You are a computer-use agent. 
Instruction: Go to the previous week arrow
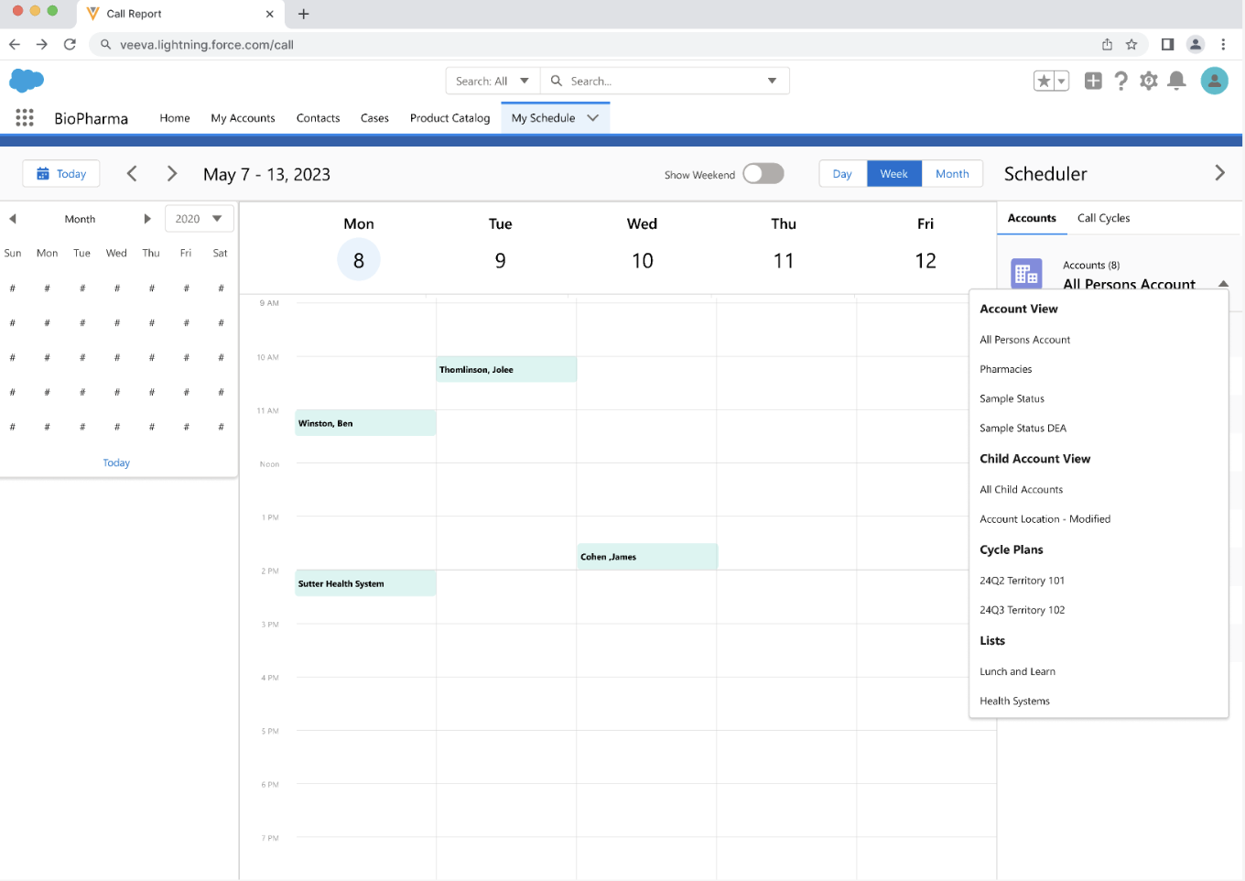click(x=132, y=174)
